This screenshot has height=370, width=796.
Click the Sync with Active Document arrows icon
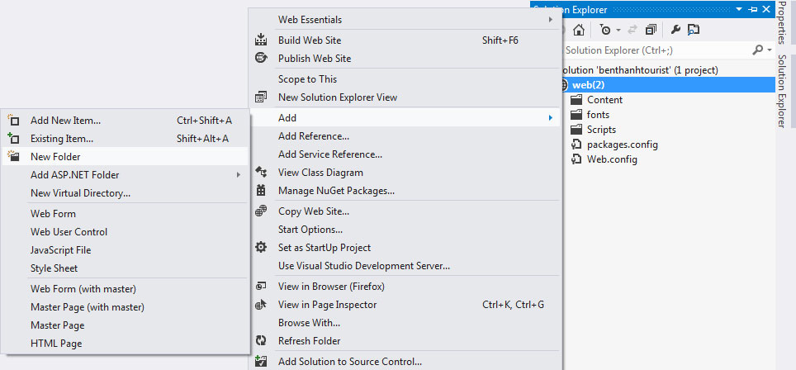633,30
